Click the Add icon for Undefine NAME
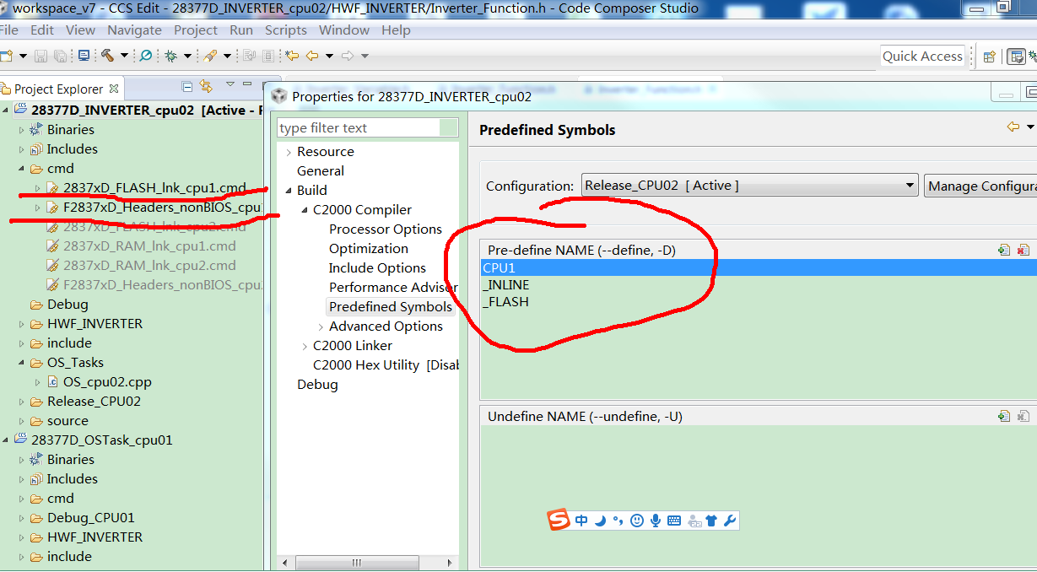This screenshot has height=572, width=1037. (1003, 416)
